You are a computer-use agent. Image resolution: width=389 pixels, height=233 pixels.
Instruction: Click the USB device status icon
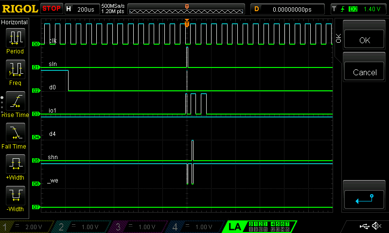click(365, 226)
